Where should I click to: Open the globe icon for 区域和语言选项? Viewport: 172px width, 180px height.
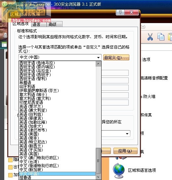[x=118, y=170]
